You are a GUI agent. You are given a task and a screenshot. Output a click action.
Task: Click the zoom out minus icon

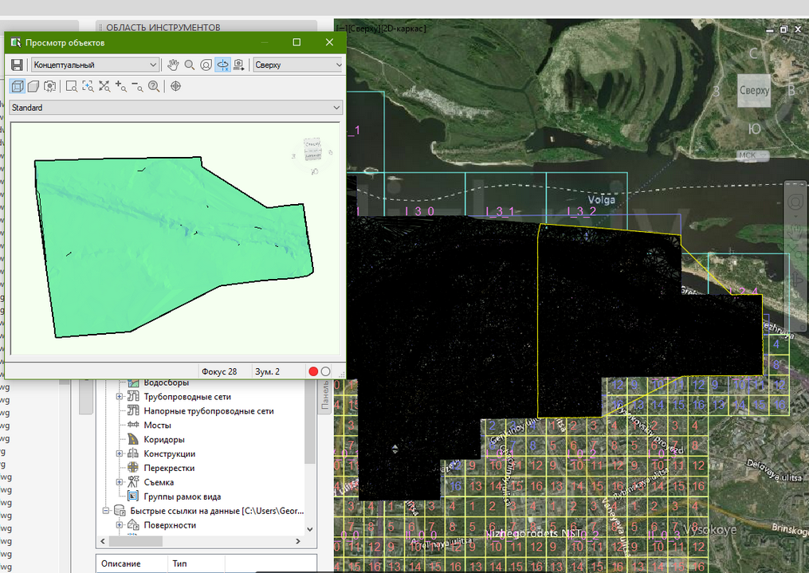click(137, 86)
